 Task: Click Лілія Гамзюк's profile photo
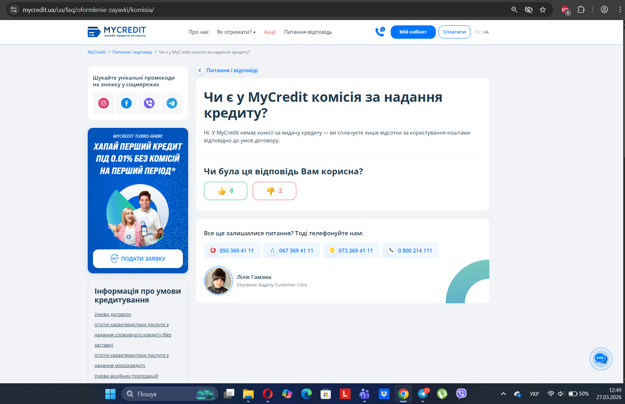click(x=218, y=281)
